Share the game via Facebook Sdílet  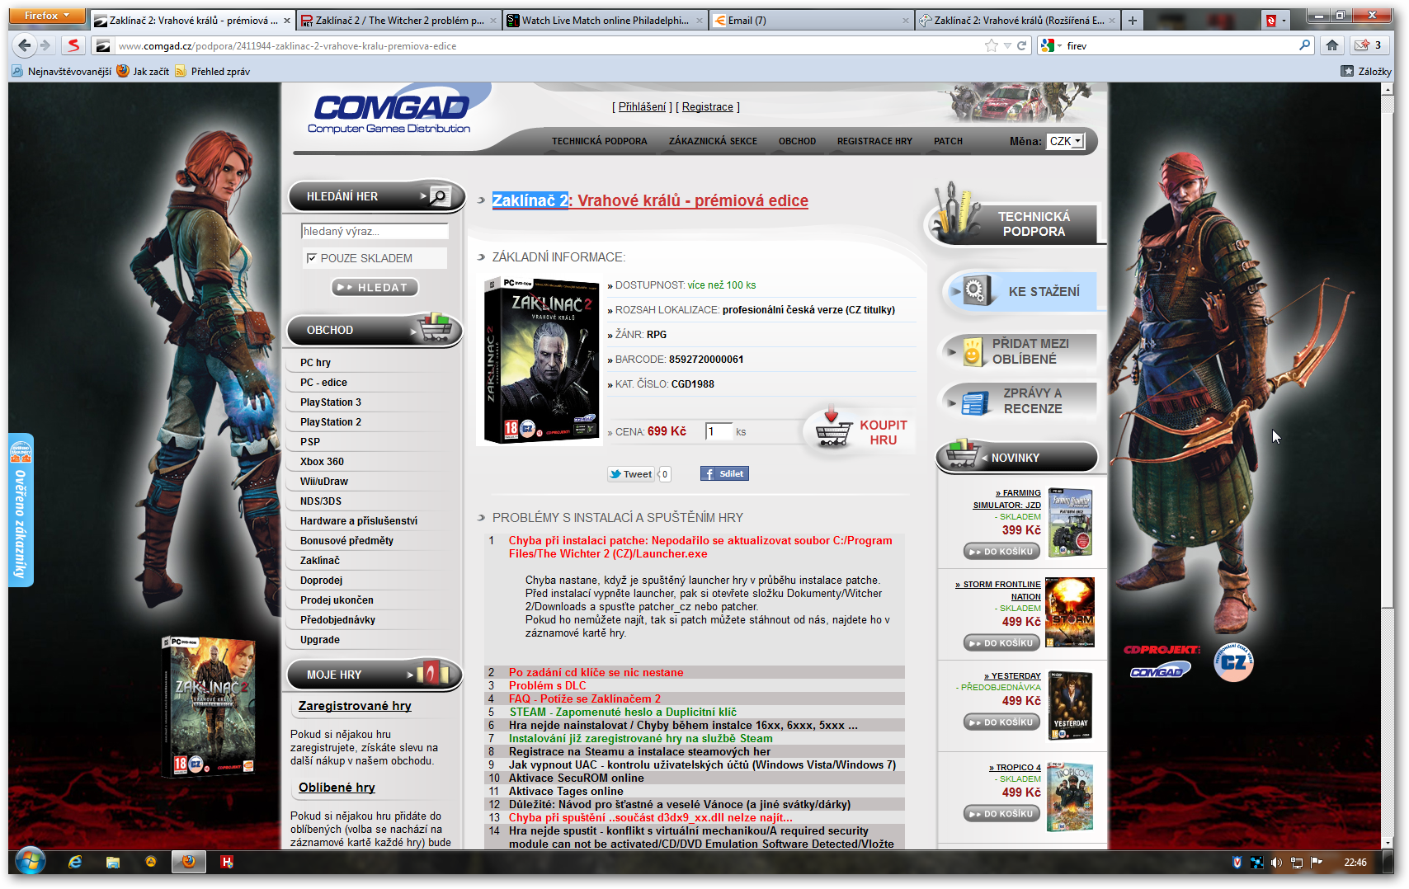click(x=724, y=473)
